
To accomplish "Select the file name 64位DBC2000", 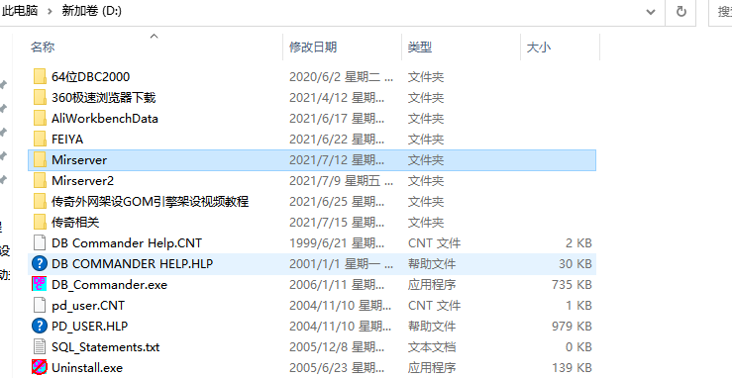I will click(x=90, y=77).
